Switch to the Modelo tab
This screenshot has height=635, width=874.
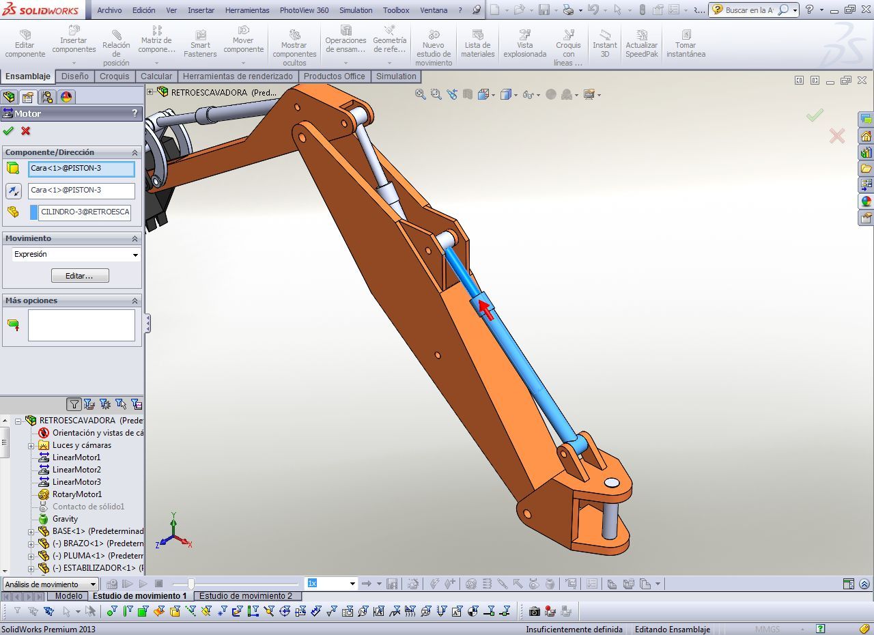(69, 596)
